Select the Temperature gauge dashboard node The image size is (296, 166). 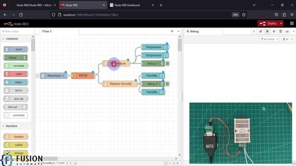click(x=155, y=55)
